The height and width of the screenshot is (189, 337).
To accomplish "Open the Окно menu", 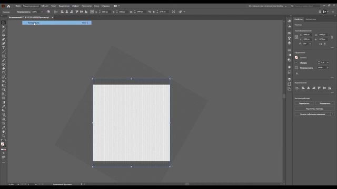I will [96, 6].
